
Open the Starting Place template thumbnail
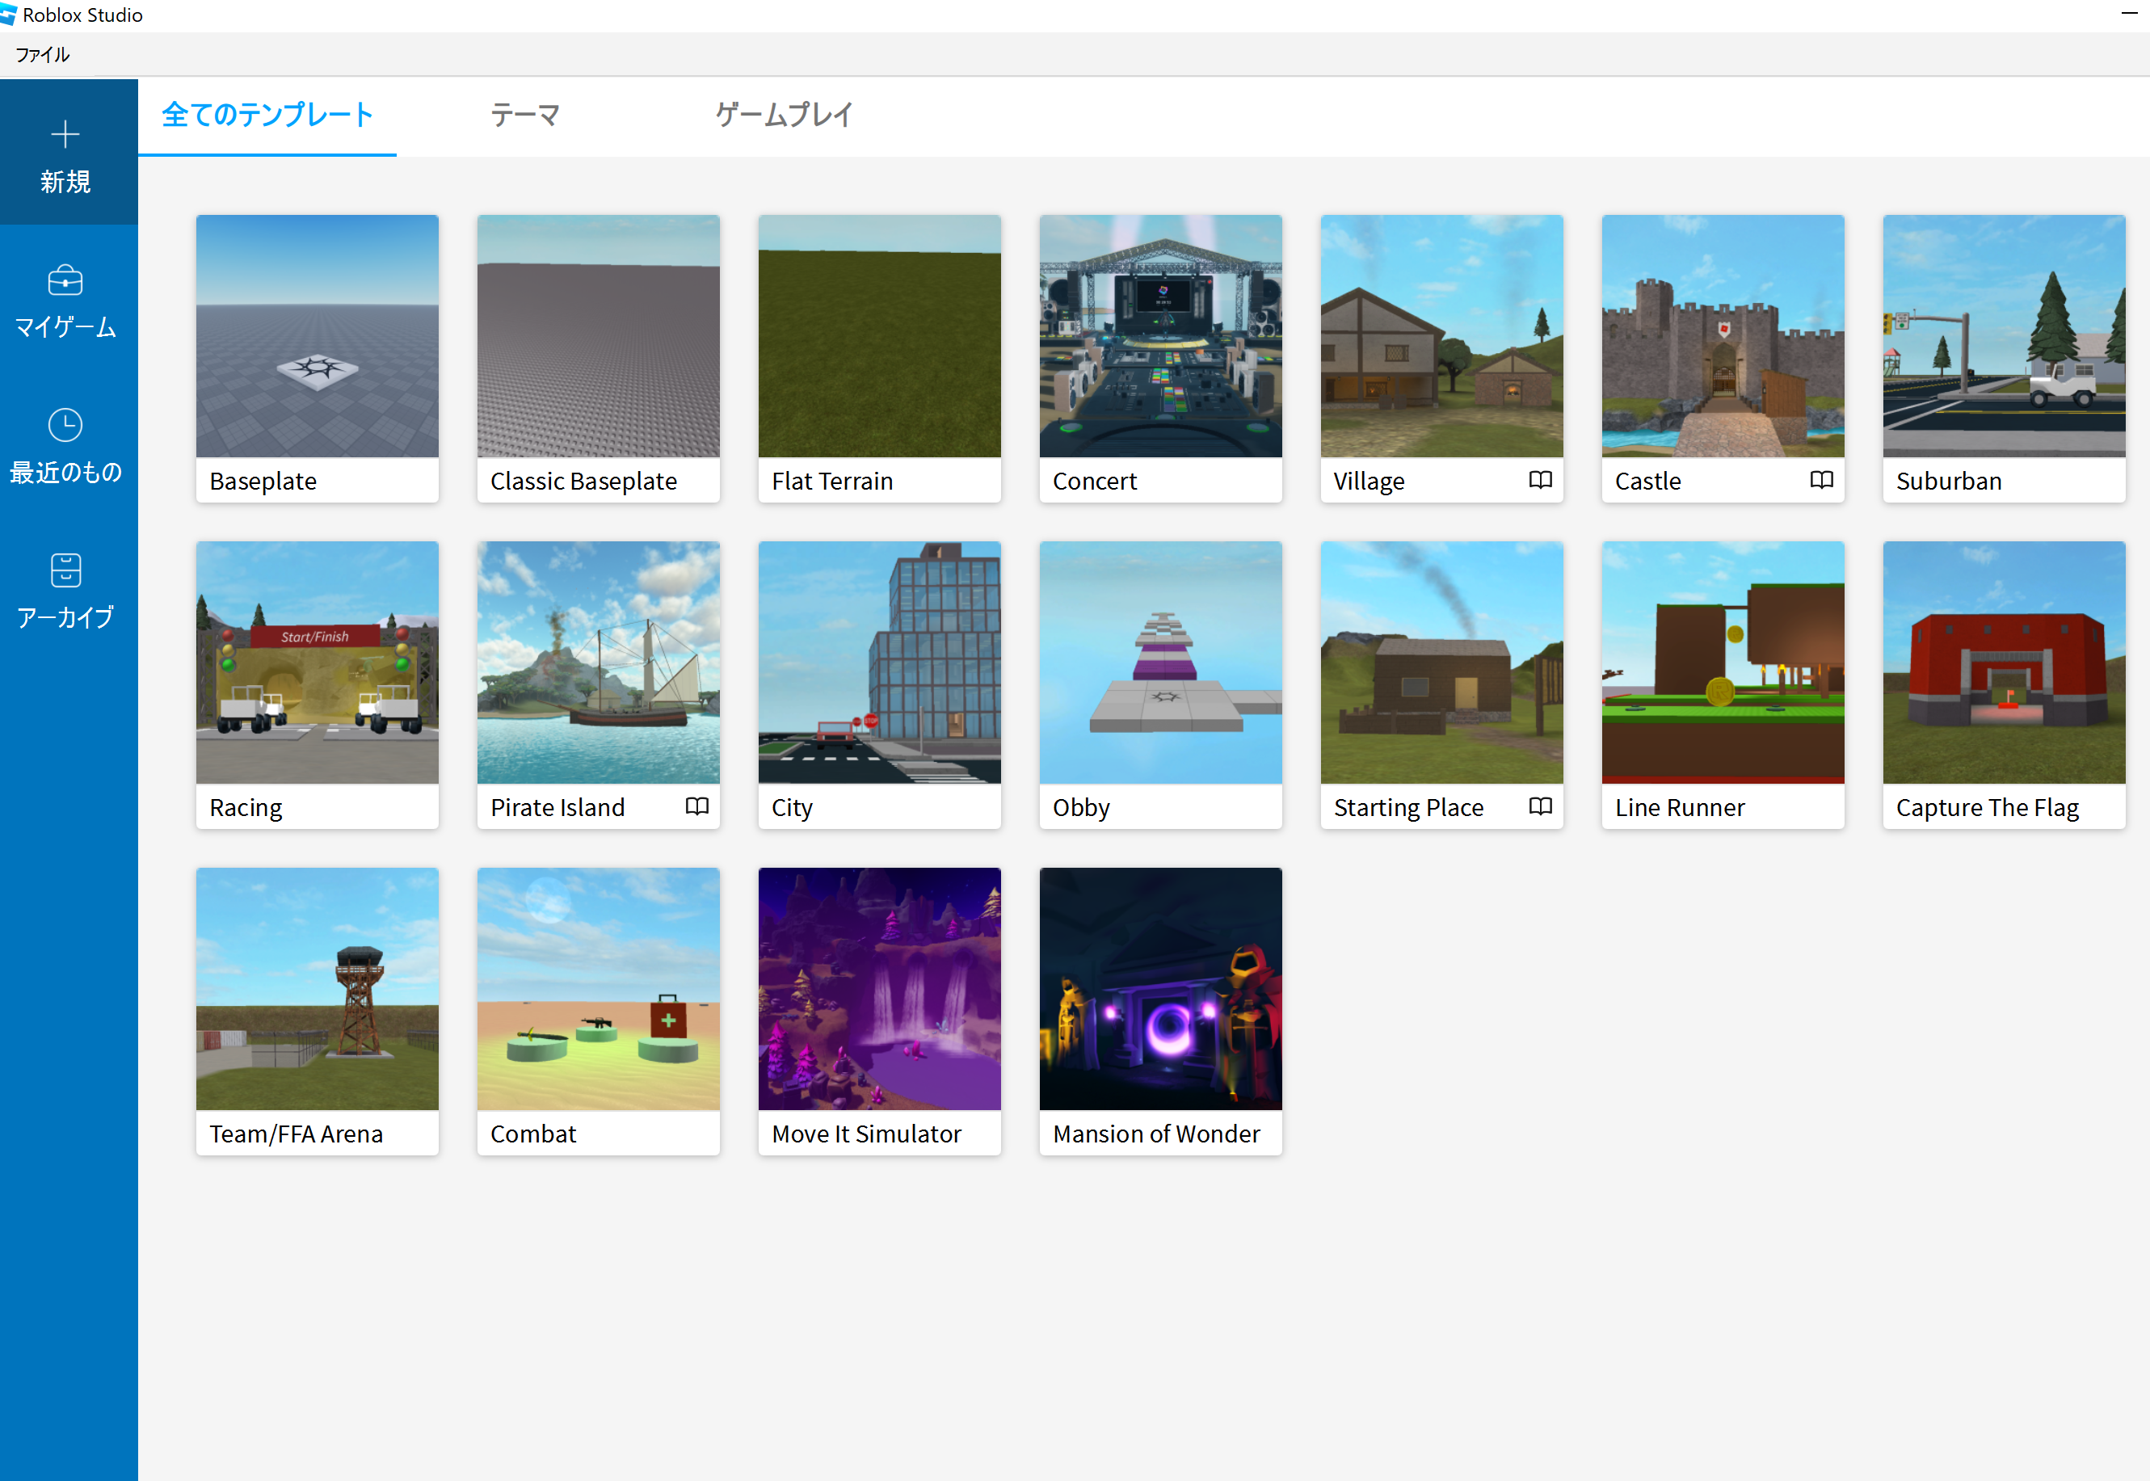pyautogui.click(x=1442, y=663)
